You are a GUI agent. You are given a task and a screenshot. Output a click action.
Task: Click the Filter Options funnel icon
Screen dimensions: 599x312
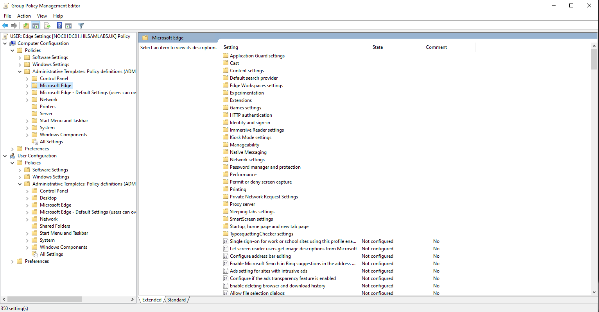point(81,25)
